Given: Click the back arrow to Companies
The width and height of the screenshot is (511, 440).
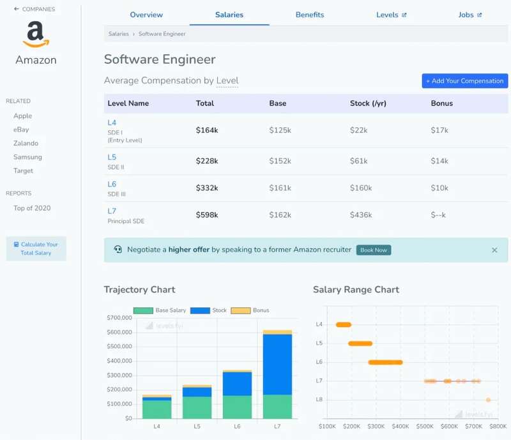Looking at the screenshot, I should 17,10.
